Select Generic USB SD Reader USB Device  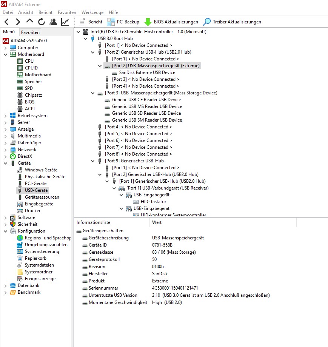point(146,113)
